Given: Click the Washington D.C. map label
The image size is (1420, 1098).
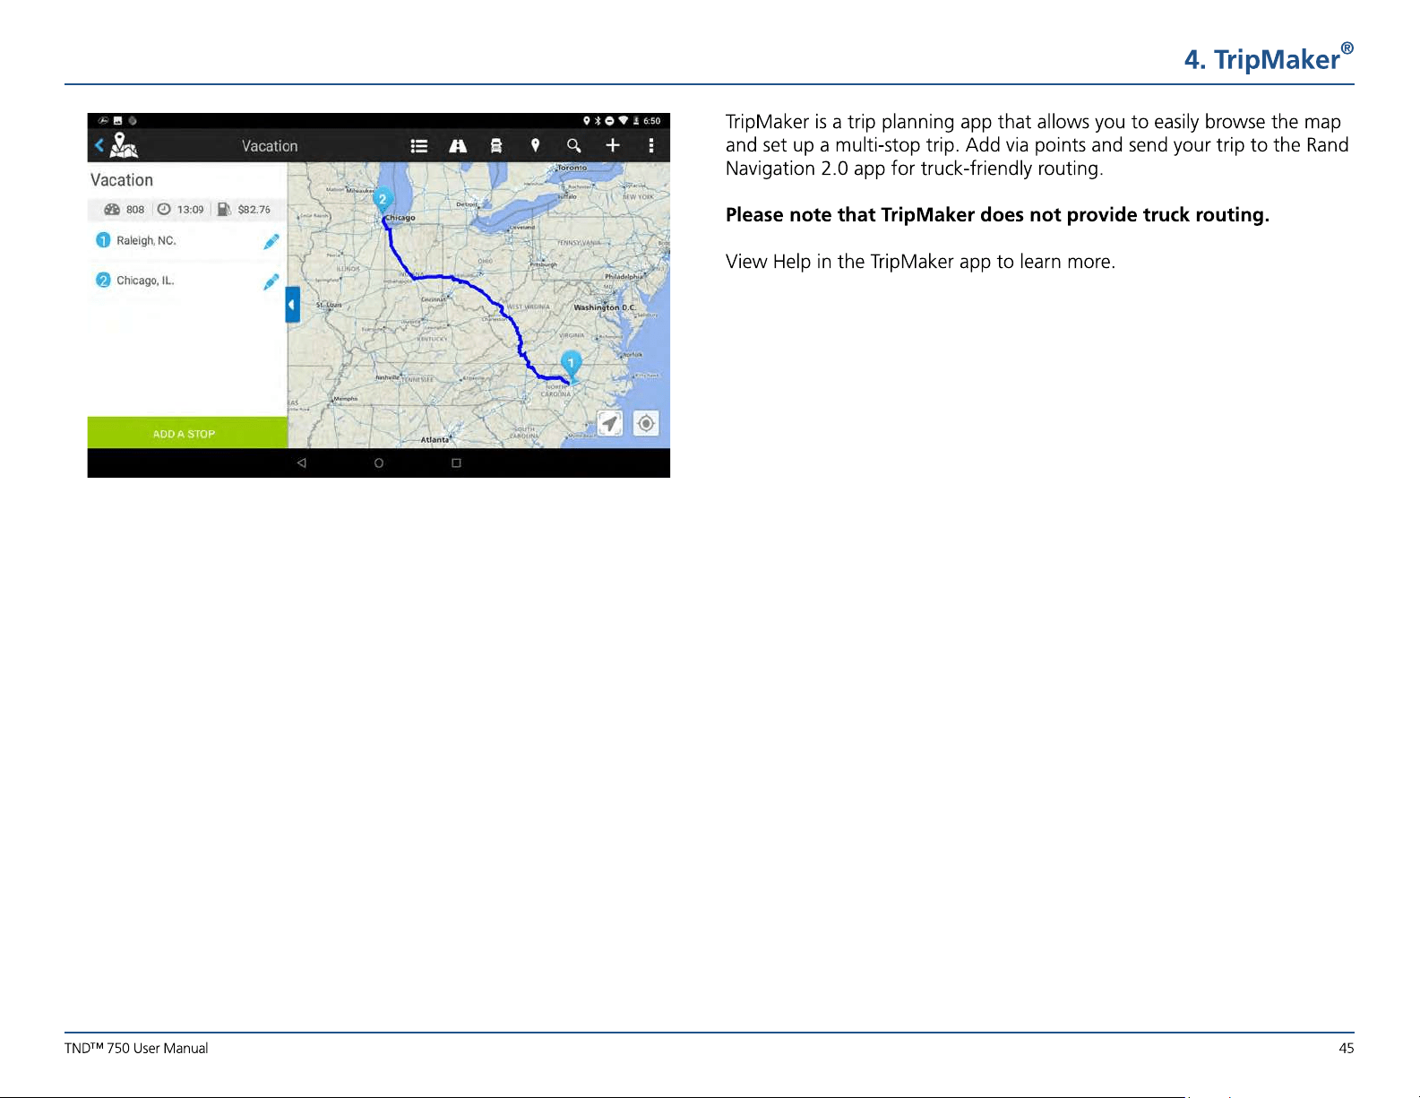Looking at the screenshot, I should click(x=605, y=307).
